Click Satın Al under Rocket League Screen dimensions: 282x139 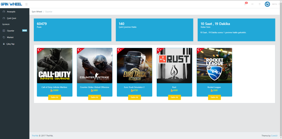tap(214, 97)
